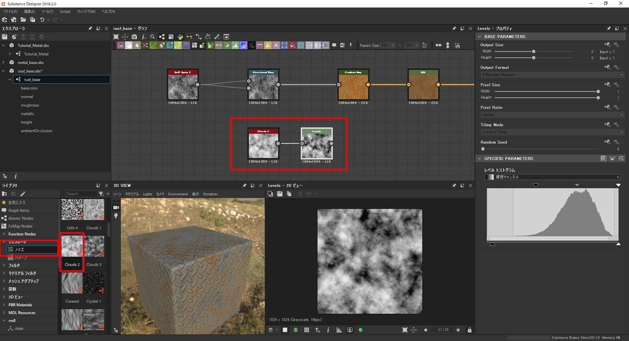Open the Tiling Mode dropdown
Viewport: 629px width, 341px height.
pos(549,132)
